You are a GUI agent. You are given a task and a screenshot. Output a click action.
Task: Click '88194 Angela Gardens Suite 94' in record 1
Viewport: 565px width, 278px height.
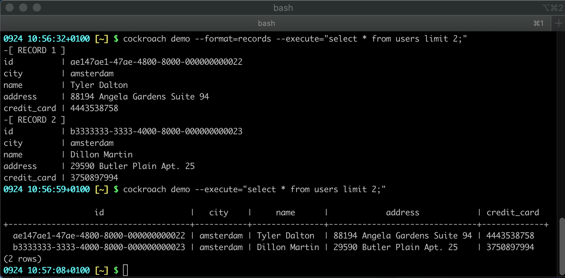(140, 97)
